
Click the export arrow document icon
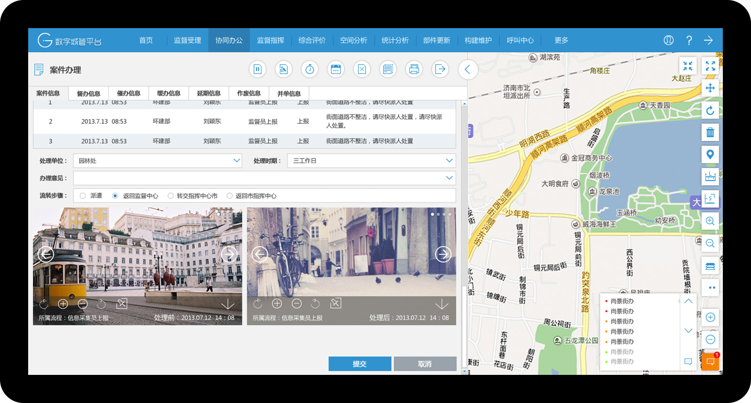440,69
